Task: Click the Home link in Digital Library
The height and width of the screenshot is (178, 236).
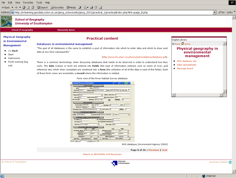Action: [187, 44]
